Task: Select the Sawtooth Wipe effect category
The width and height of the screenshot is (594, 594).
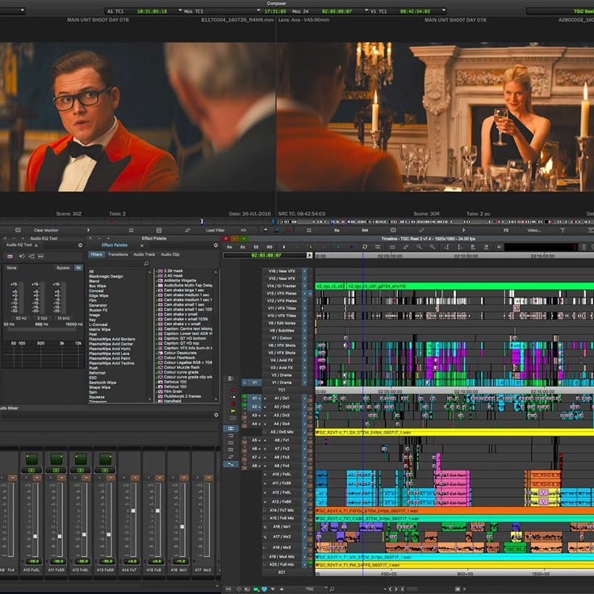Action: (x=102, y=383)
